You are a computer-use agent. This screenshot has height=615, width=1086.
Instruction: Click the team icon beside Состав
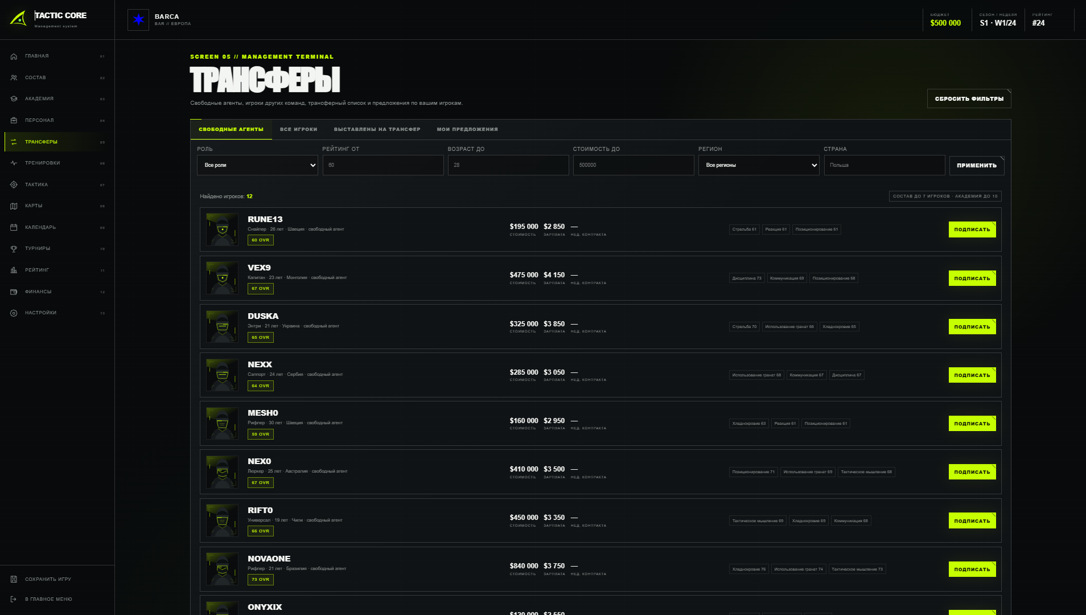point(14,77)
